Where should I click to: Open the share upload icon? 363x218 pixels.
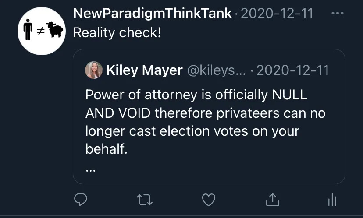click(x=273, y=200)
